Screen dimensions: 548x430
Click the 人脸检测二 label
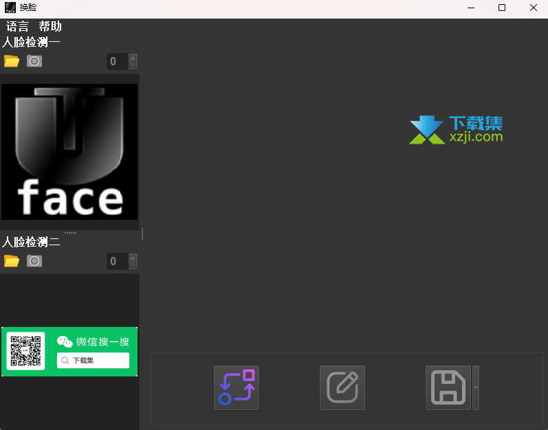click(31, 242)
